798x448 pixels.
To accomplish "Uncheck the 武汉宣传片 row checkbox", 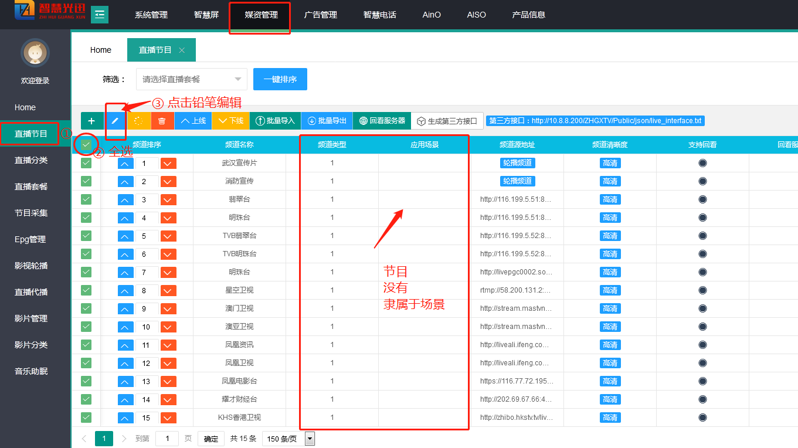I will coord(86,163).
